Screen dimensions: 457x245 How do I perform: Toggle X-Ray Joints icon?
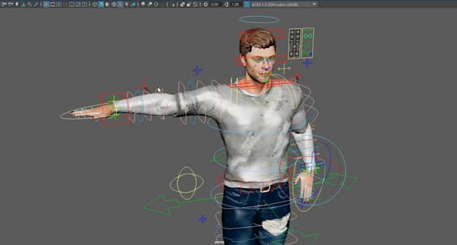point(196,5)
